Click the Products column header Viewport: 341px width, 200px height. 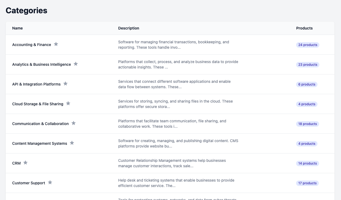click(x=304, y=28)
